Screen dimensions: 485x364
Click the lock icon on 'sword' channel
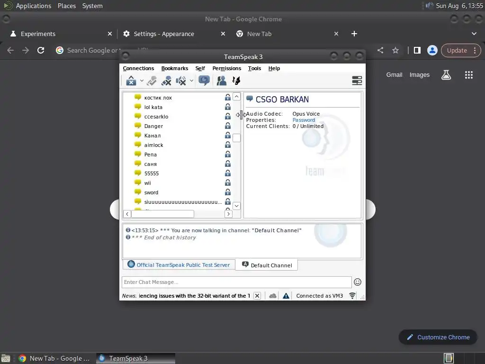click(x=228, y=192)
